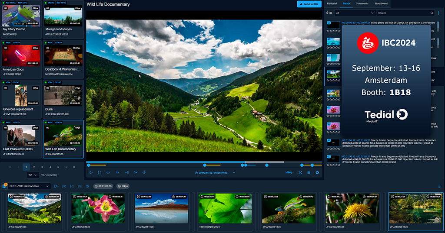
Task: Go to asset page 5
Action: [x=58, y=167]
